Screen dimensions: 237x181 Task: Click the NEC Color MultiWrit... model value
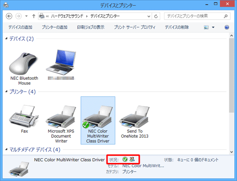[x=143, y=166]
